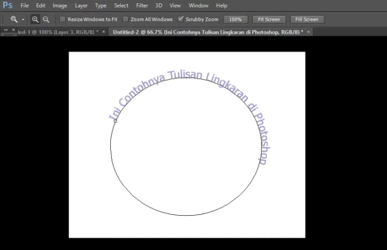Close the Layer 3 document tab
Viewport: 387px width, 250px height.
tap(104, 32)
